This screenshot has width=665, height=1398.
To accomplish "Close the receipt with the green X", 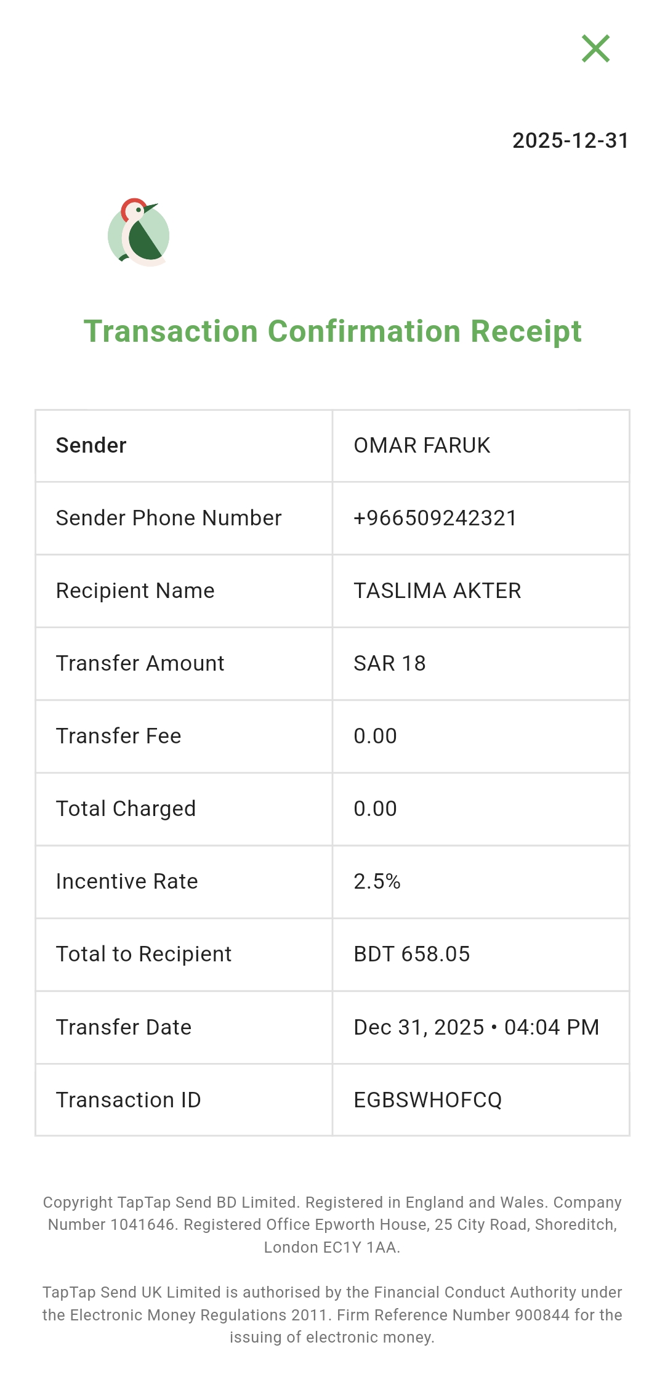I will click(x=595, y=49).
